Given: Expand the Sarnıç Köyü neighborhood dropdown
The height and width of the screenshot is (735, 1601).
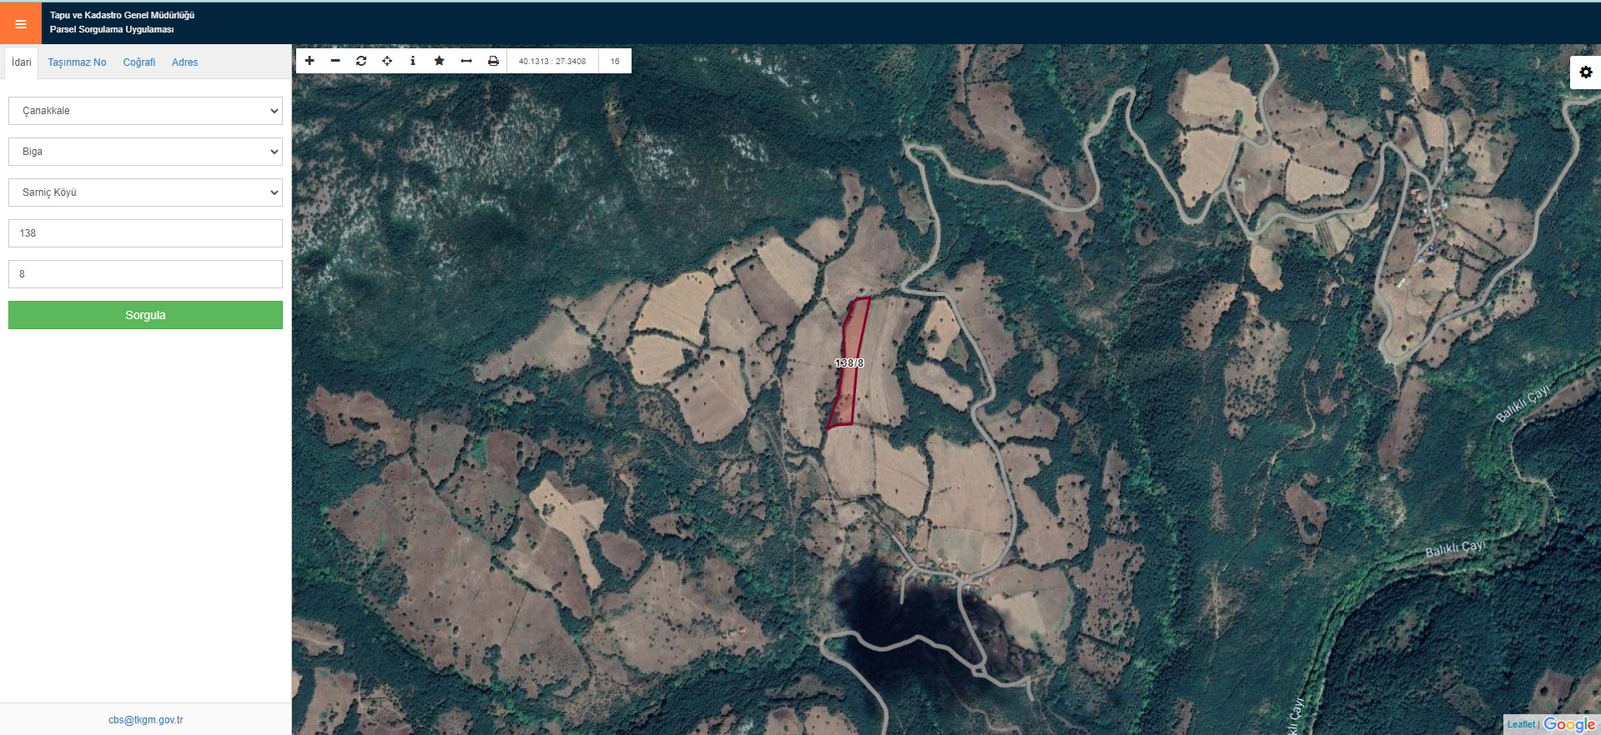Looking at the screenshot, I should [145, 192].
